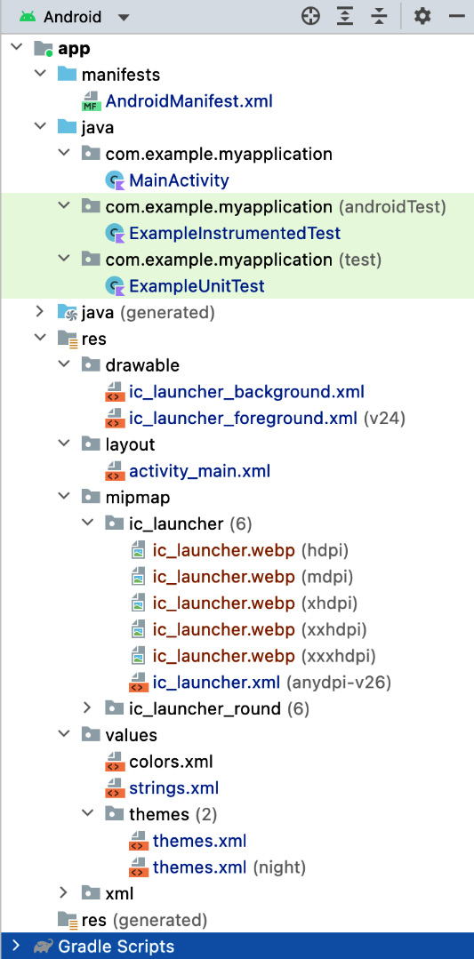This screenshot has width=474, height=959.
Task: Select colors.xml in values
Action: coord(171,762)
